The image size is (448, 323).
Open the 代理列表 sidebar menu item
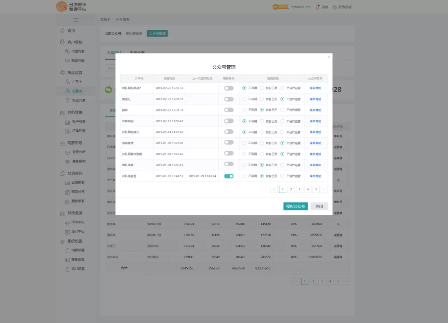[x=78, y=52]
